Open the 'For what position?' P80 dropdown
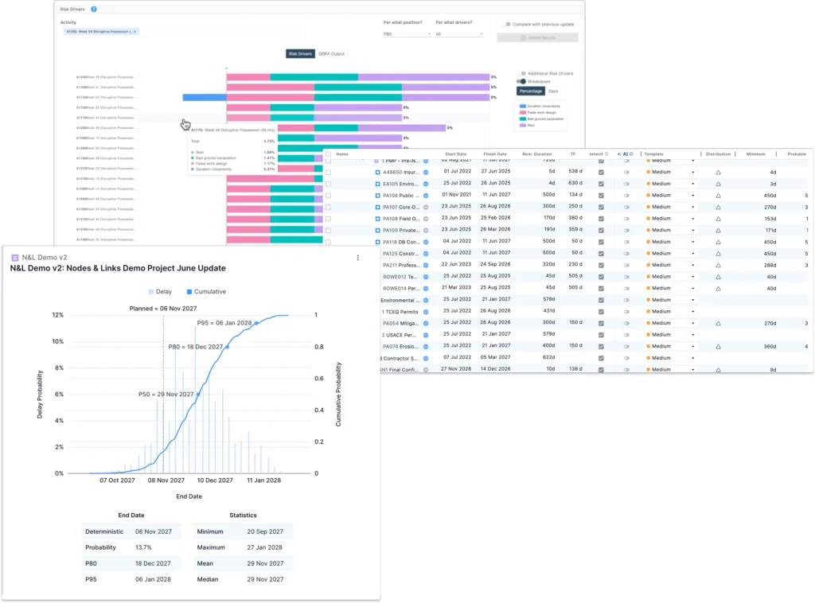Image resolution: width=815 pixels, height=603 pixels. pos(407,34)
